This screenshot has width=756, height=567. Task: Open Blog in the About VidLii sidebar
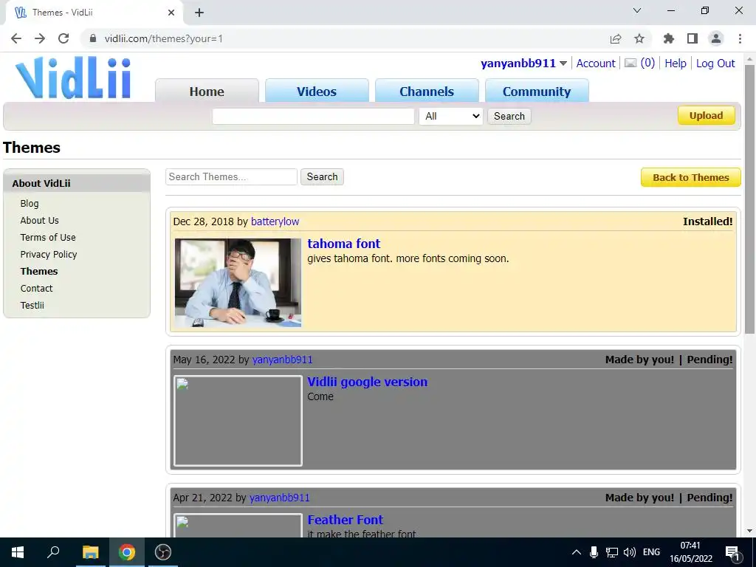point(30,204)
